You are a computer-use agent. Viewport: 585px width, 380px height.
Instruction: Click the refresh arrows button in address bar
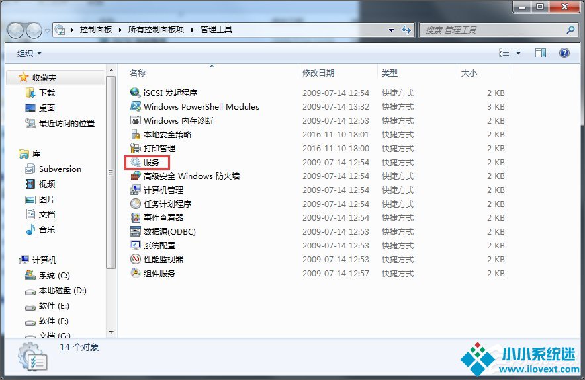[406, 30]
